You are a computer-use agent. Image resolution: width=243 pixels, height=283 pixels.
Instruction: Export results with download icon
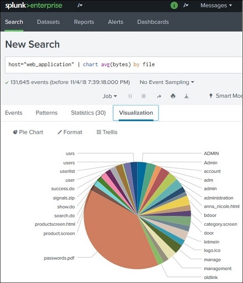pyautogui.click(x=186, y=96)
